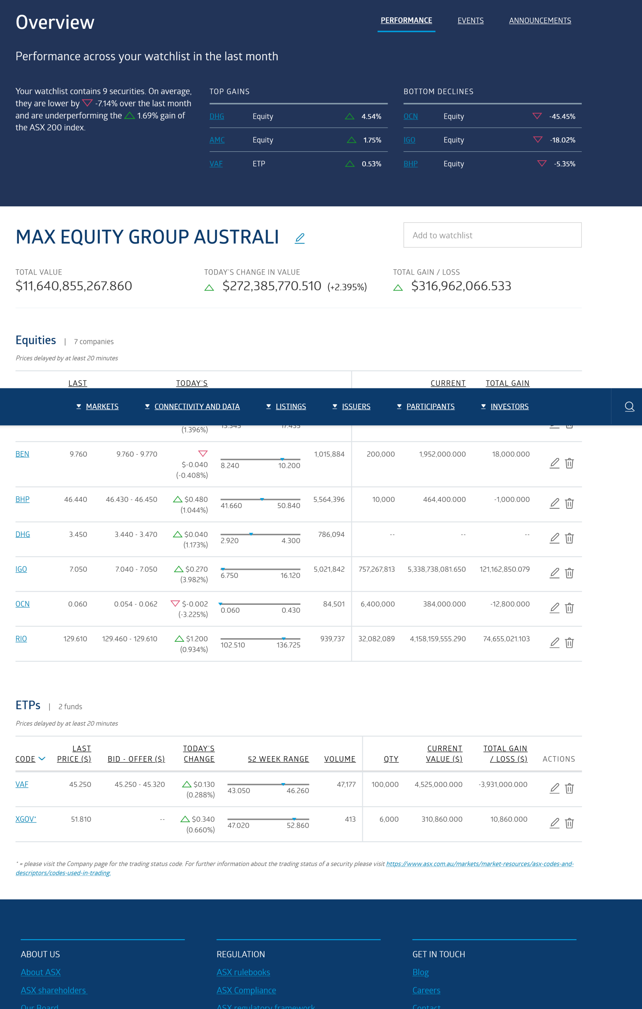Screen dimensions: 642x1009
Task: Open AMC in Top Gains
Action: pyautogui.click(x=217, y=140)
